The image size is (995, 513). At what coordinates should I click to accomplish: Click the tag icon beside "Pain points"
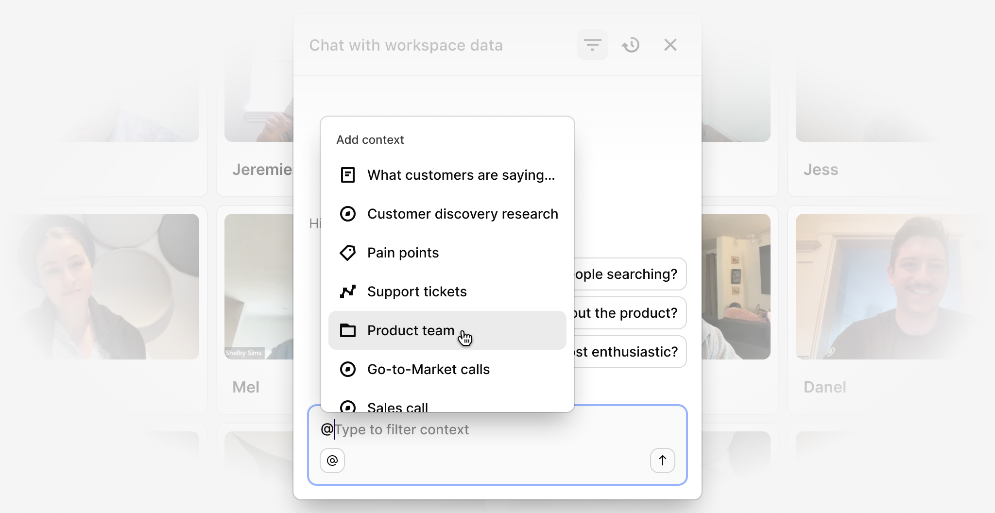(x=347, y=253)
